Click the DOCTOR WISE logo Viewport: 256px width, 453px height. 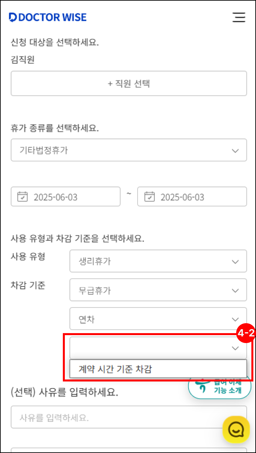(48, 17)
